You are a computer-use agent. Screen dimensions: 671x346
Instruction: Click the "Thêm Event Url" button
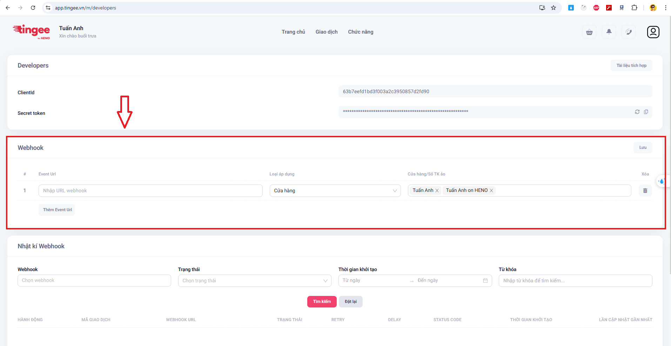click(57, 210)
